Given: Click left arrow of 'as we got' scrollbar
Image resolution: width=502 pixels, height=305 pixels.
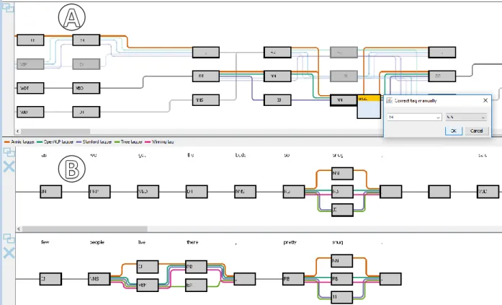Looking at the screenshot, I should (19, 229).
